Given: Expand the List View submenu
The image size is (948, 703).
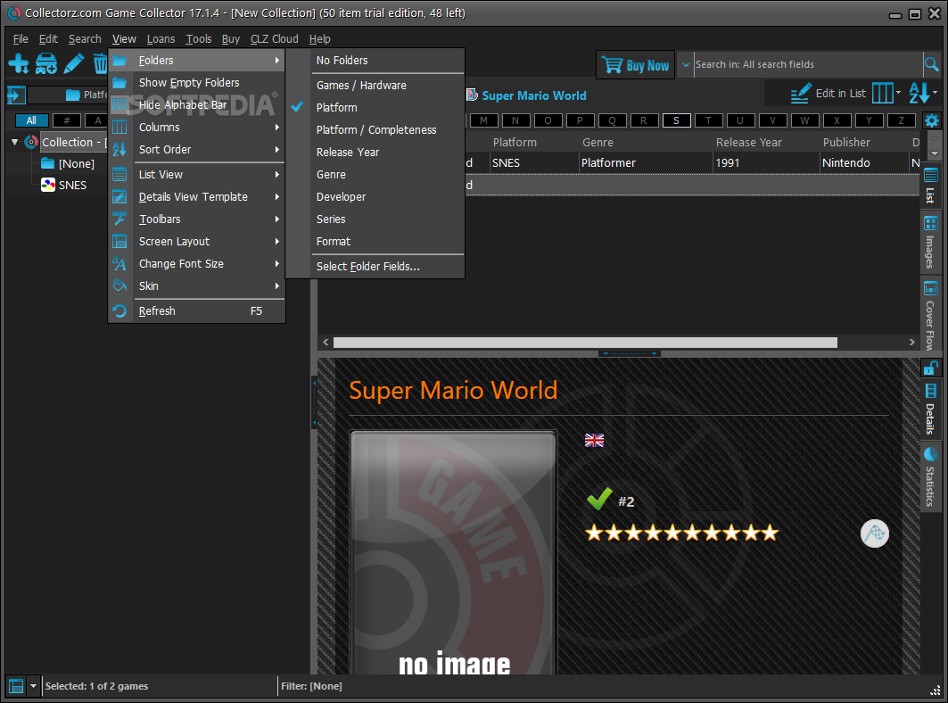Looking at the screenshot, I should point(196,174).
